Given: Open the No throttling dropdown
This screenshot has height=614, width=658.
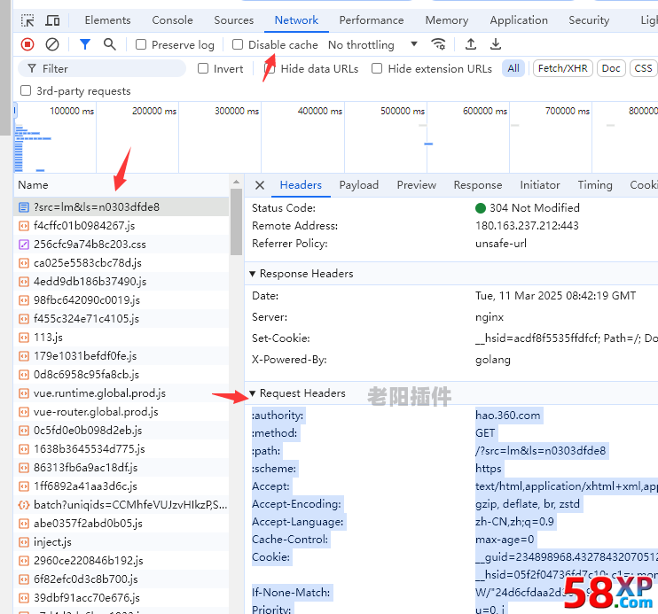Looking at the screenshot, I should coord(372,44).
